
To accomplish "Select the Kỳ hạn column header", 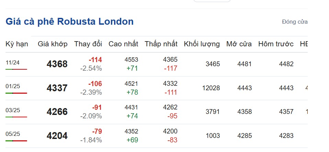I will point(17,44).
